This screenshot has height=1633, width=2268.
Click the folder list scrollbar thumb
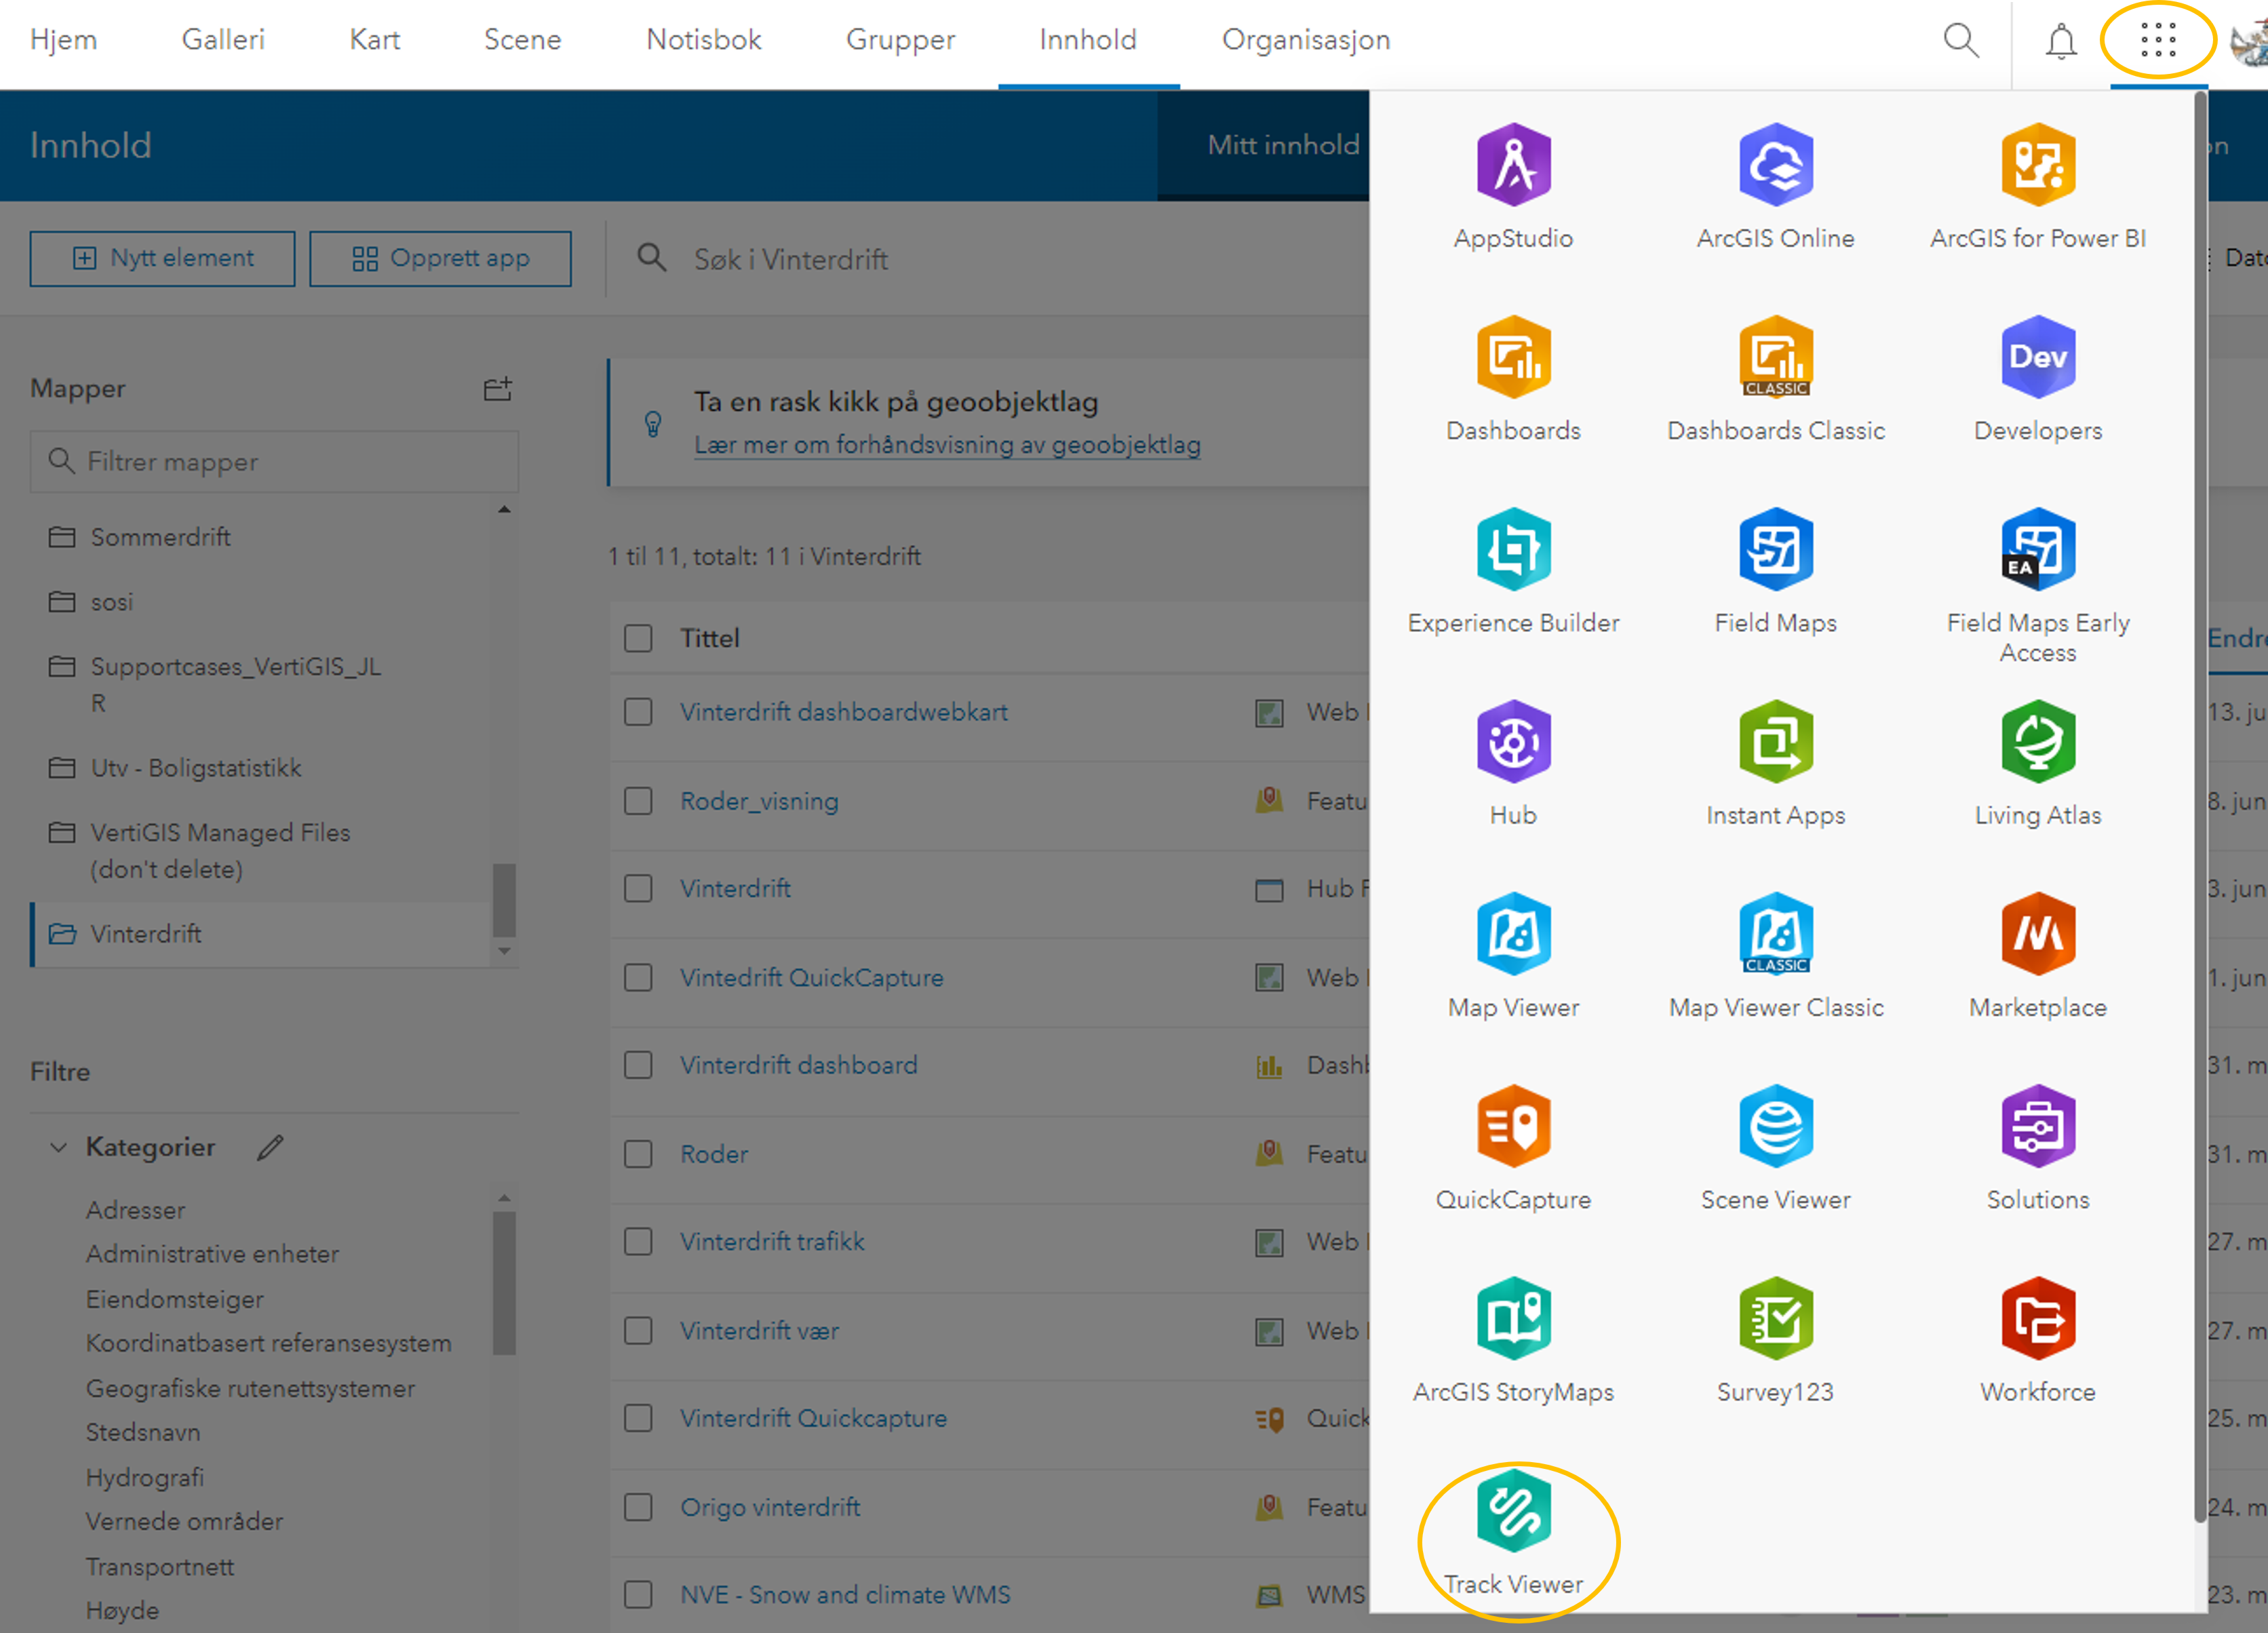pos(505,900)
